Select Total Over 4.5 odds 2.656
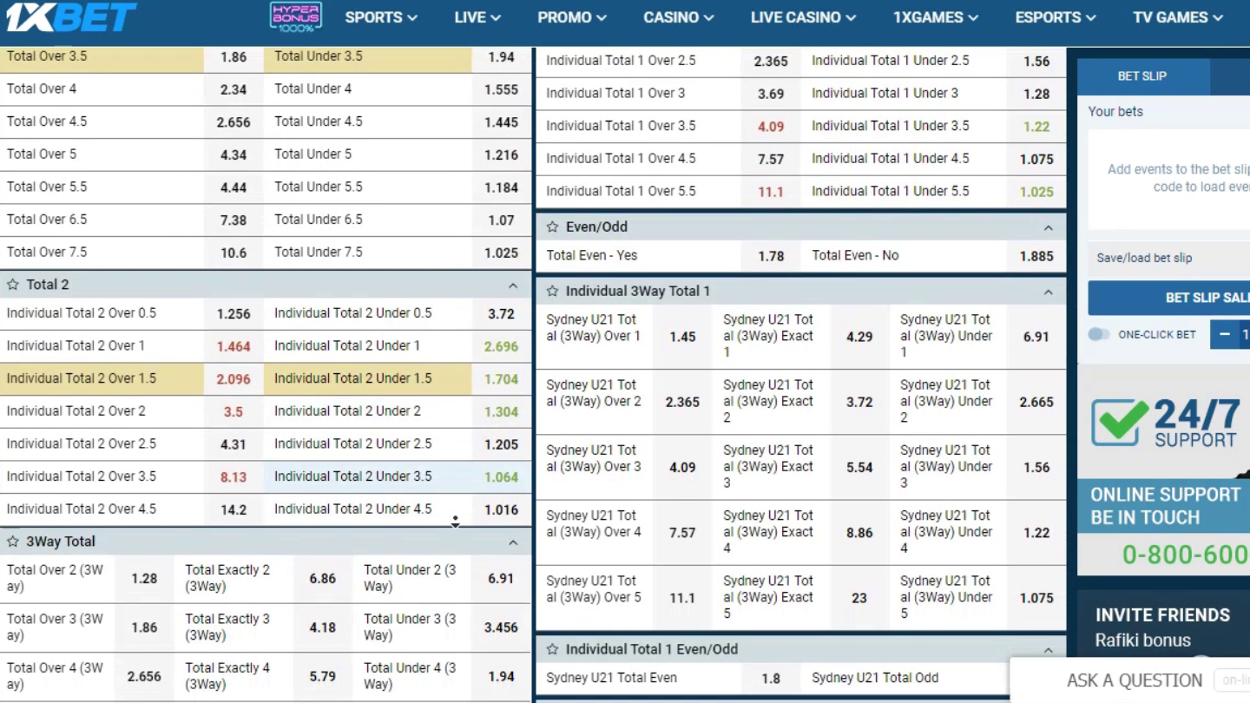This screenshot has height=703, width=1250. point(233,122)
